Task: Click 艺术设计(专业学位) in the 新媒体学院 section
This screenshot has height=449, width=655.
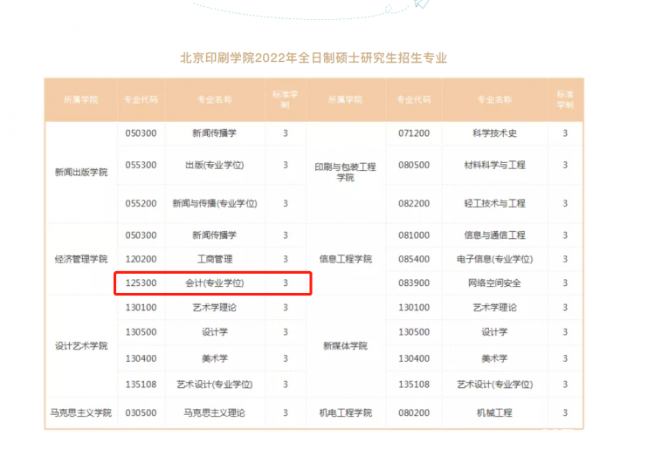Action: [494, 384]
